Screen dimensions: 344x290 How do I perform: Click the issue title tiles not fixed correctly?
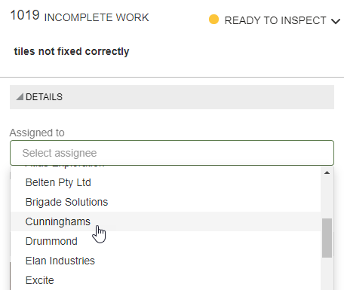point(72,51)
